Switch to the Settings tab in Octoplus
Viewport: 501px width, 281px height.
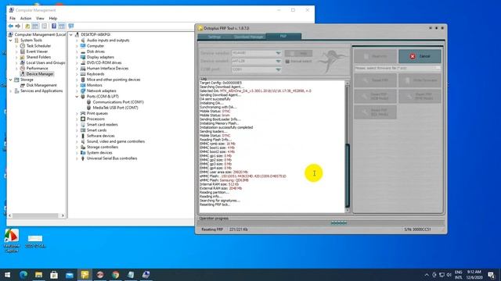[x=214, y=37]
